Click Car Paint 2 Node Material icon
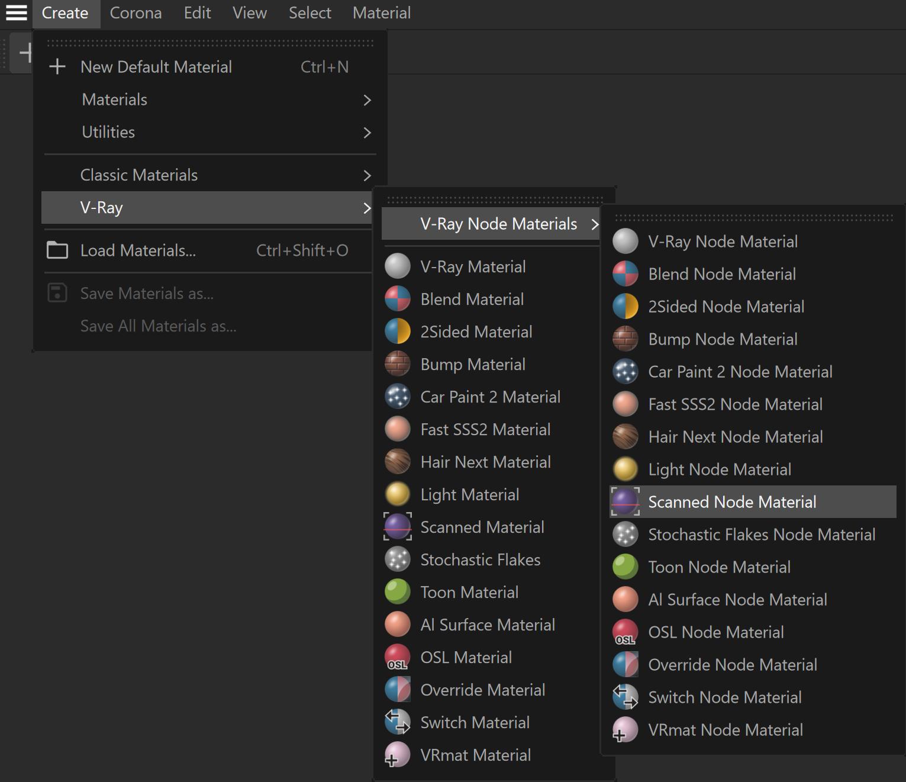The width and height of the screenshot is (906, 782). [x=626, y=372]
